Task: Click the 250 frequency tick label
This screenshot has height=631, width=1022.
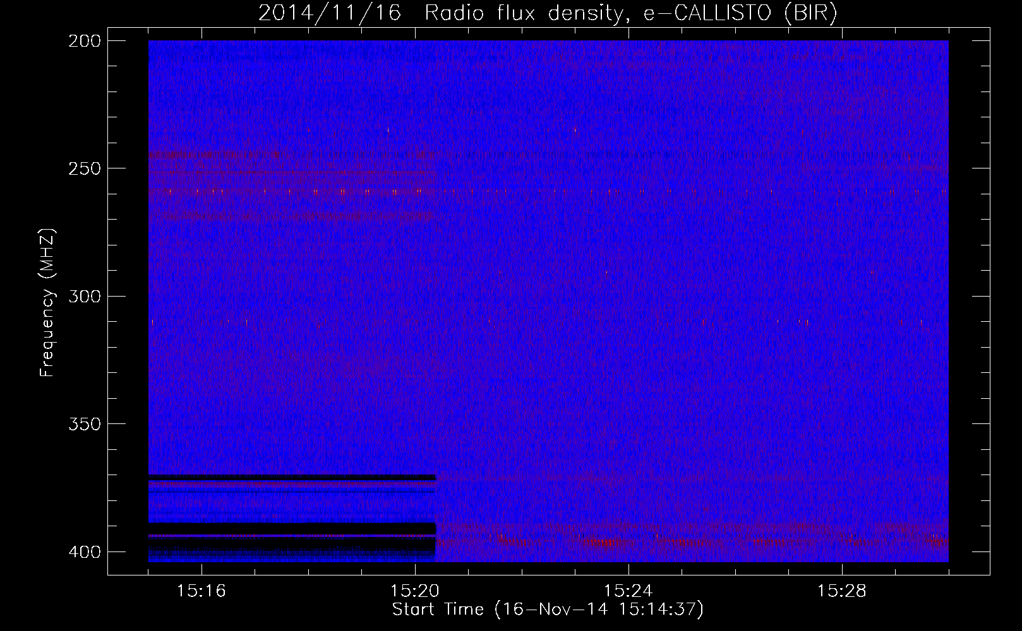Action: (x=85, y=168)
